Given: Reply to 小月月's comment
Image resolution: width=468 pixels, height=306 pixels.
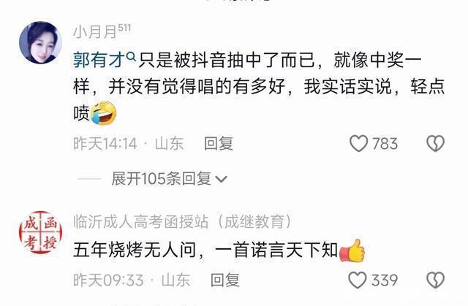Looking at the screenshot, I should coord(219,143).
